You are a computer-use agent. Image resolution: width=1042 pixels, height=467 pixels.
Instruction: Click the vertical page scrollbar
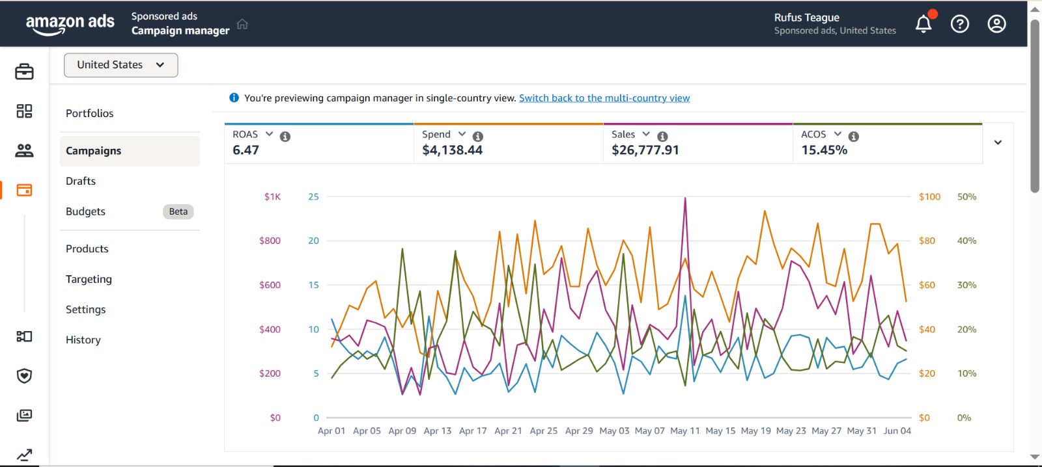pyautogui.click(x=1035, y=104)
